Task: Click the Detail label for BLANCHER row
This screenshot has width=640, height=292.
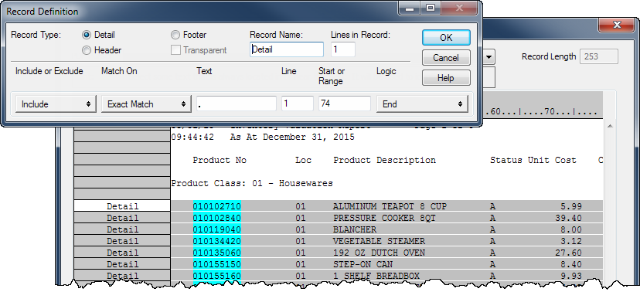Action: point(122,229)
